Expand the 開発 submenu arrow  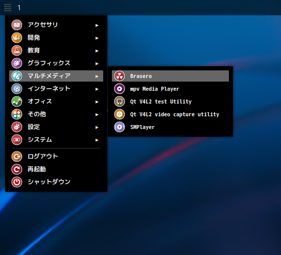97,38
